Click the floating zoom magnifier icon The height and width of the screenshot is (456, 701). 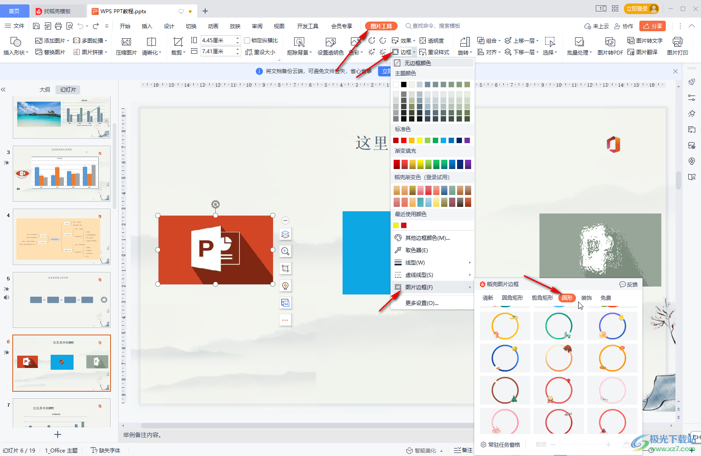[x=285, y=251]
